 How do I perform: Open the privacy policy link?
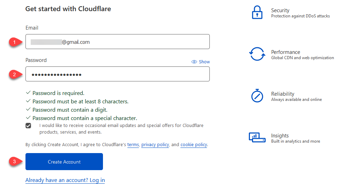pyautogui.click(x=155, y=145)
